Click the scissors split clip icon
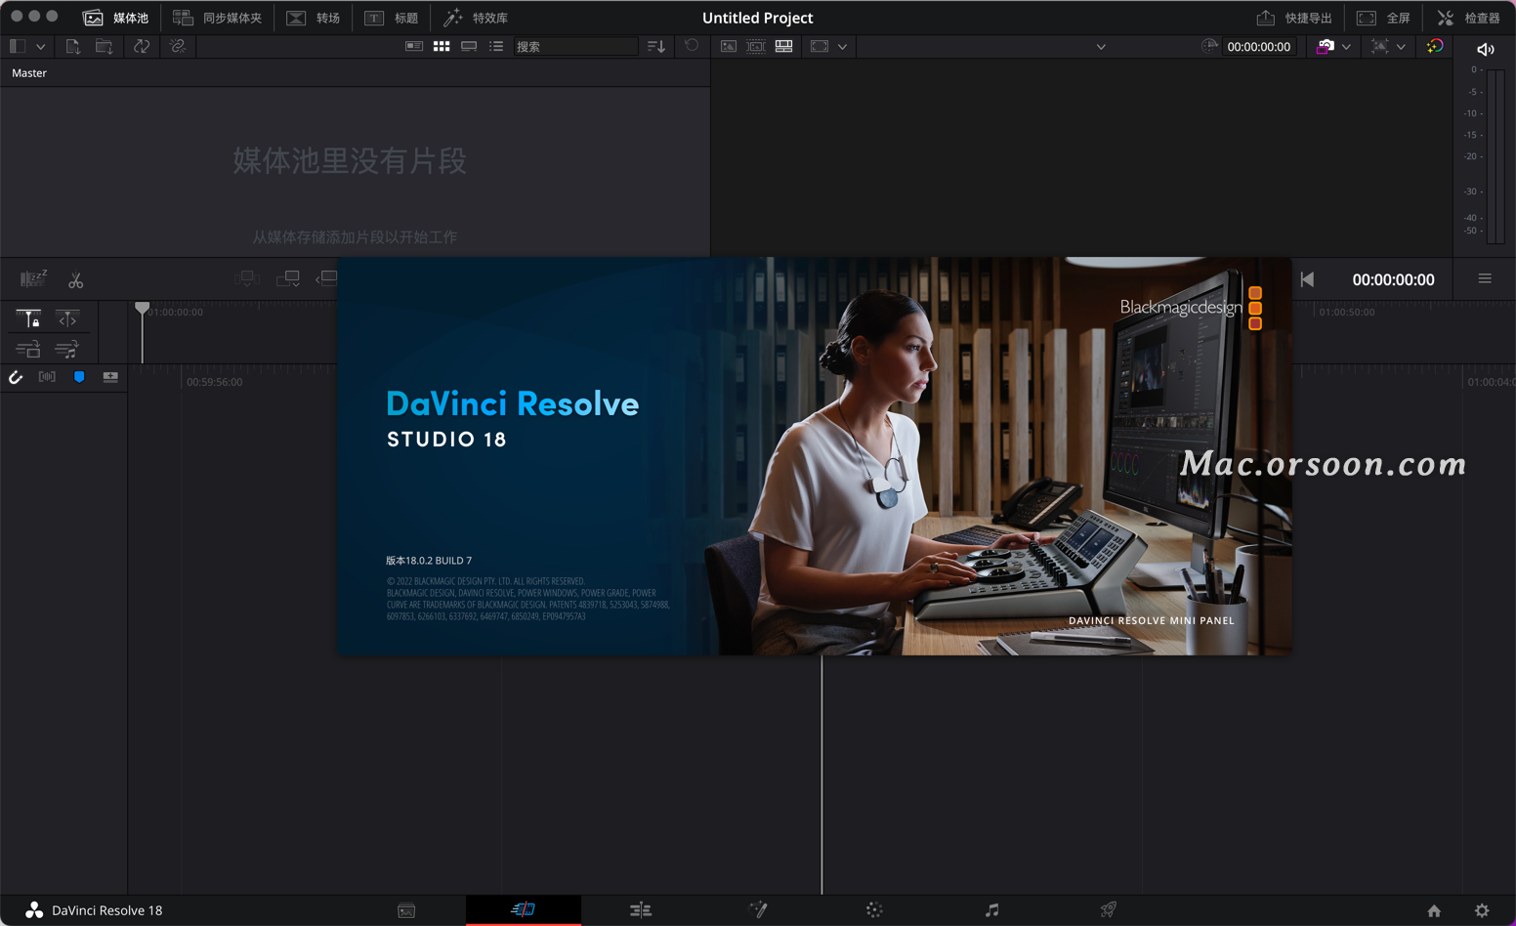Screen dimensions: 1516x926 point(75,280)
